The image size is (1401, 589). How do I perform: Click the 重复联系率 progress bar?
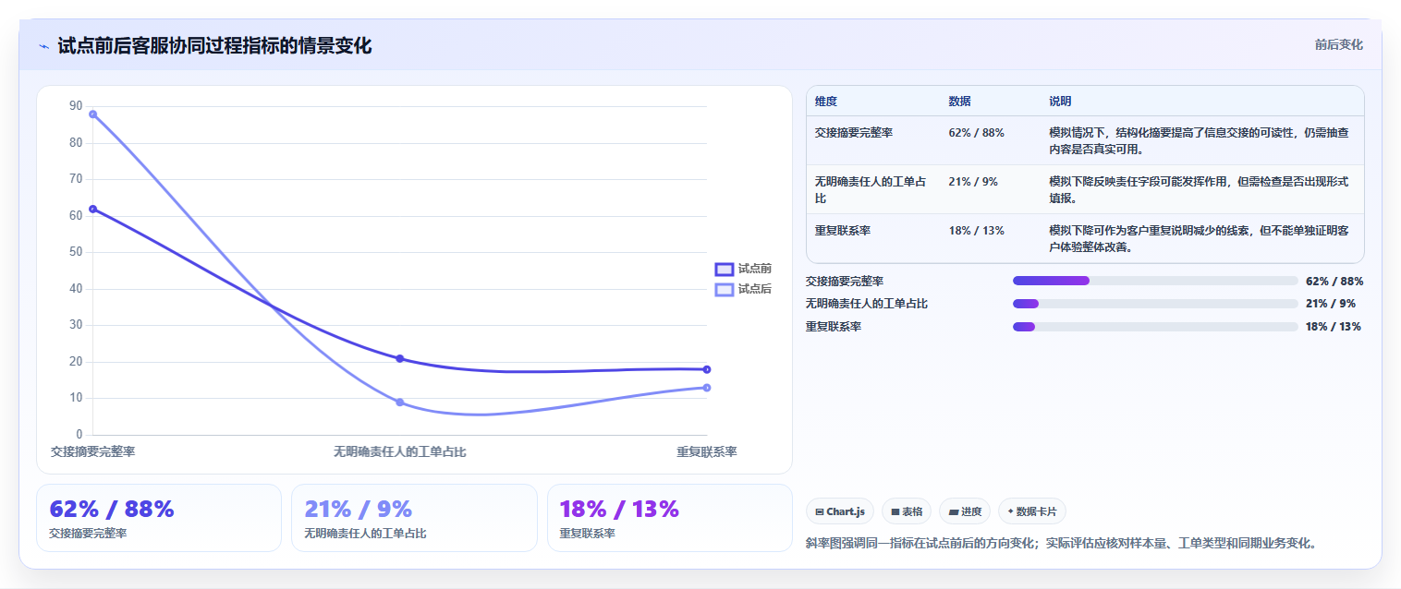(1155, 326)
